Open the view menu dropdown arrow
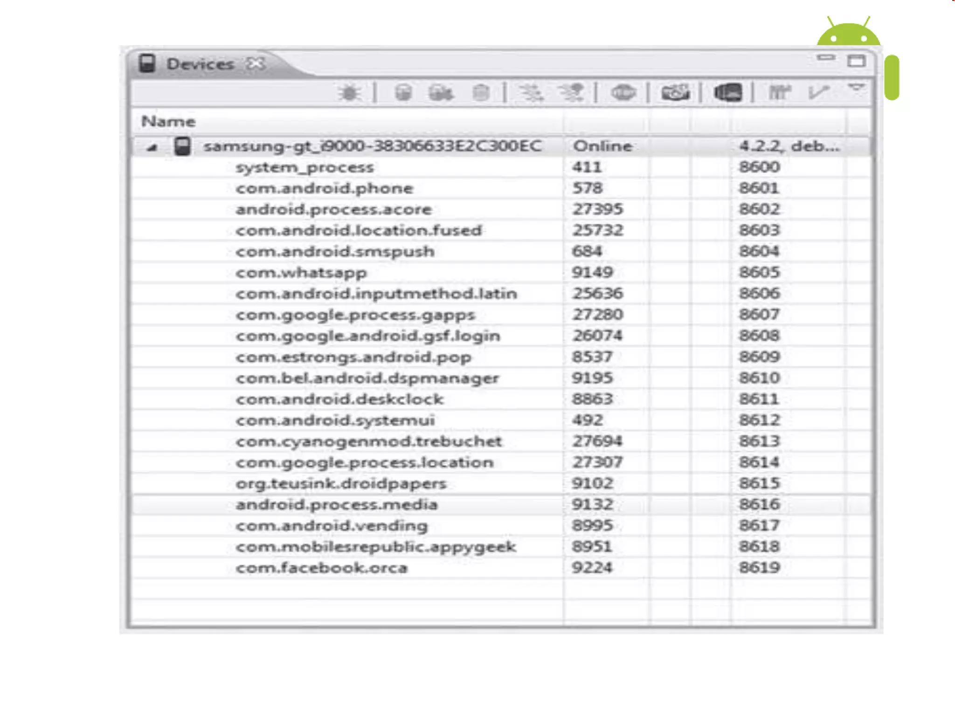The width and height of the screenshot is (955, 716). pyautogui.click(x=856, y=88)
